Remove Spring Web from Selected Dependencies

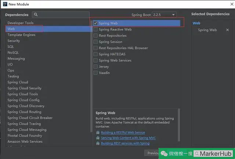[x=227, y=30]
